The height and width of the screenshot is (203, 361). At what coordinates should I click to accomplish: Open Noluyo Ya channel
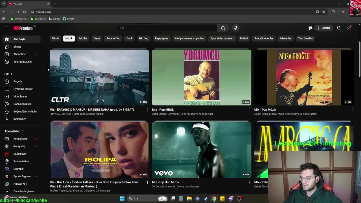tap(21, 184)
